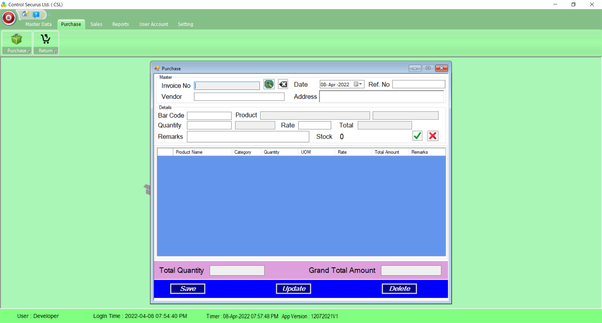
Task: Click the Update button
Action: pyautogui.click(x=293, y=289)
